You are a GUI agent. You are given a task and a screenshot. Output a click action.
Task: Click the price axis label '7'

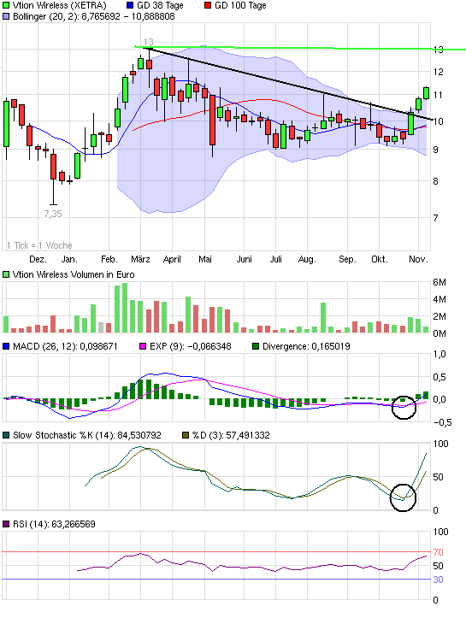click(x=435, y=218)
